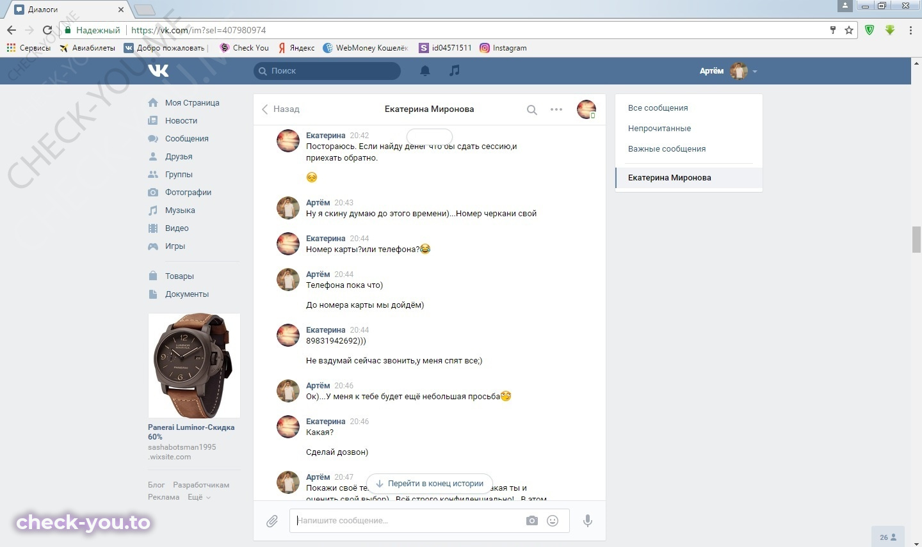Open the id04571511 bookmark
This screenshot has width=922, height=547.
click(446, 48)
